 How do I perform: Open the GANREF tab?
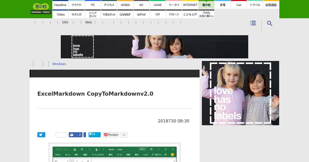(125, 14)
